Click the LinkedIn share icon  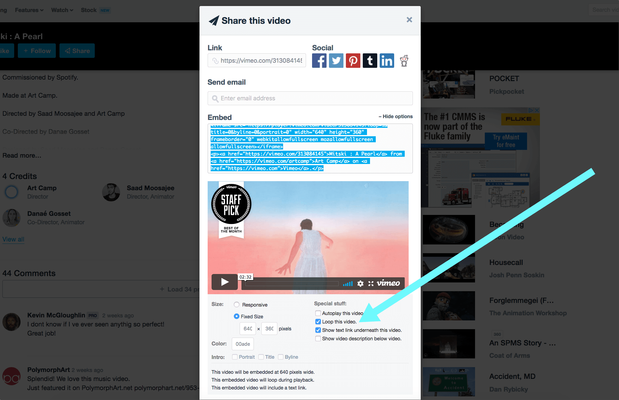point(386,60)
